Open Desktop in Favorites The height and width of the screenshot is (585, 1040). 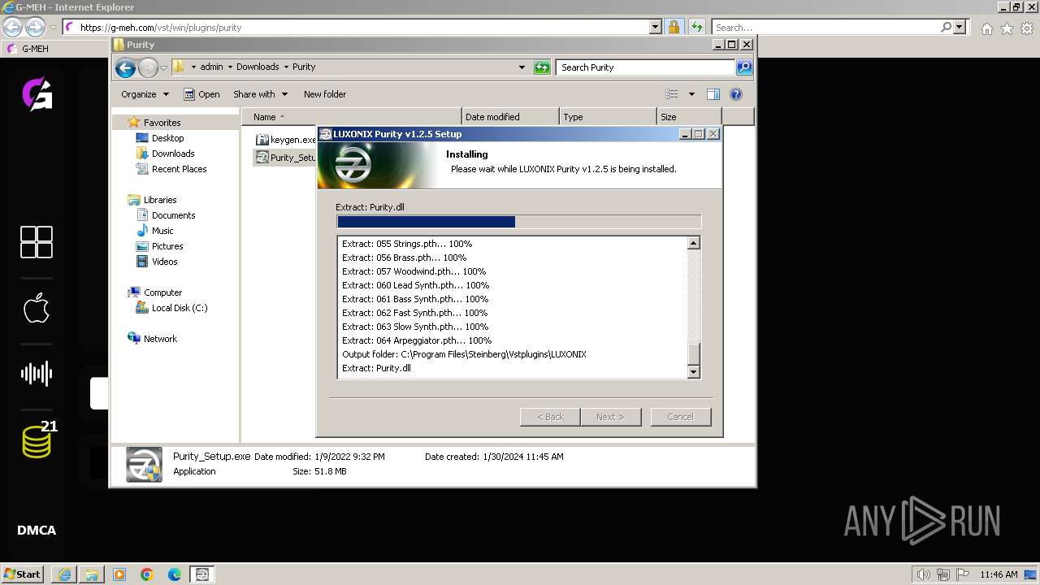tap(167, 138)
